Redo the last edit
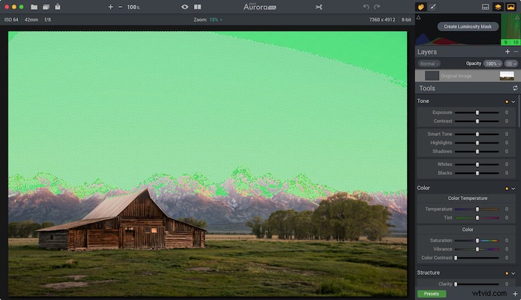The width and height of the screenshot is (521, 300). point(377,7)
